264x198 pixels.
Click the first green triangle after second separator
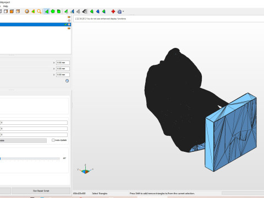pos(92,12)
